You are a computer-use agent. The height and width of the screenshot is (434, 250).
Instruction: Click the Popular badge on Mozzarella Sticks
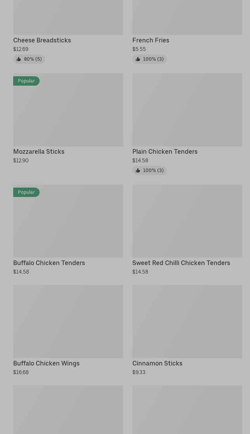[x=26, y=81]
